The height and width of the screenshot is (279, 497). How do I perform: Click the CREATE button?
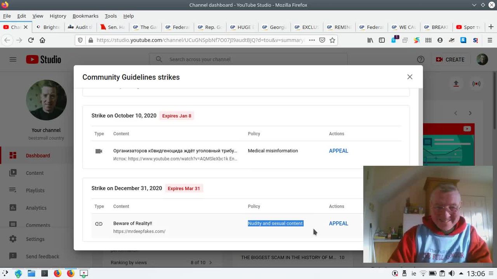(450, 59)
